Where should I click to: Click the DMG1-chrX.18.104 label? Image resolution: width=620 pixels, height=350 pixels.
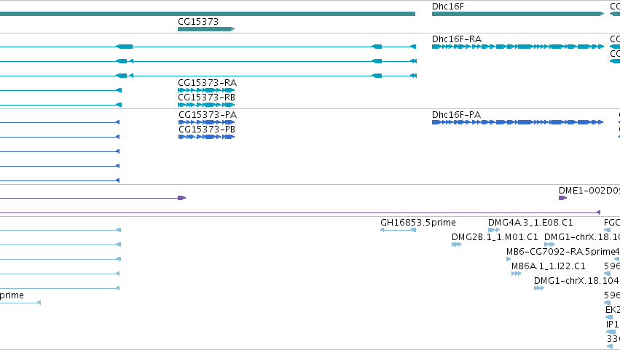(x=577, y=281)
